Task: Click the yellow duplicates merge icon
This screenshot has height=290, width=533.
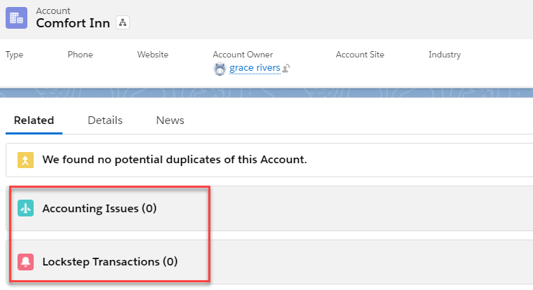Action: [x=25, y=160]
